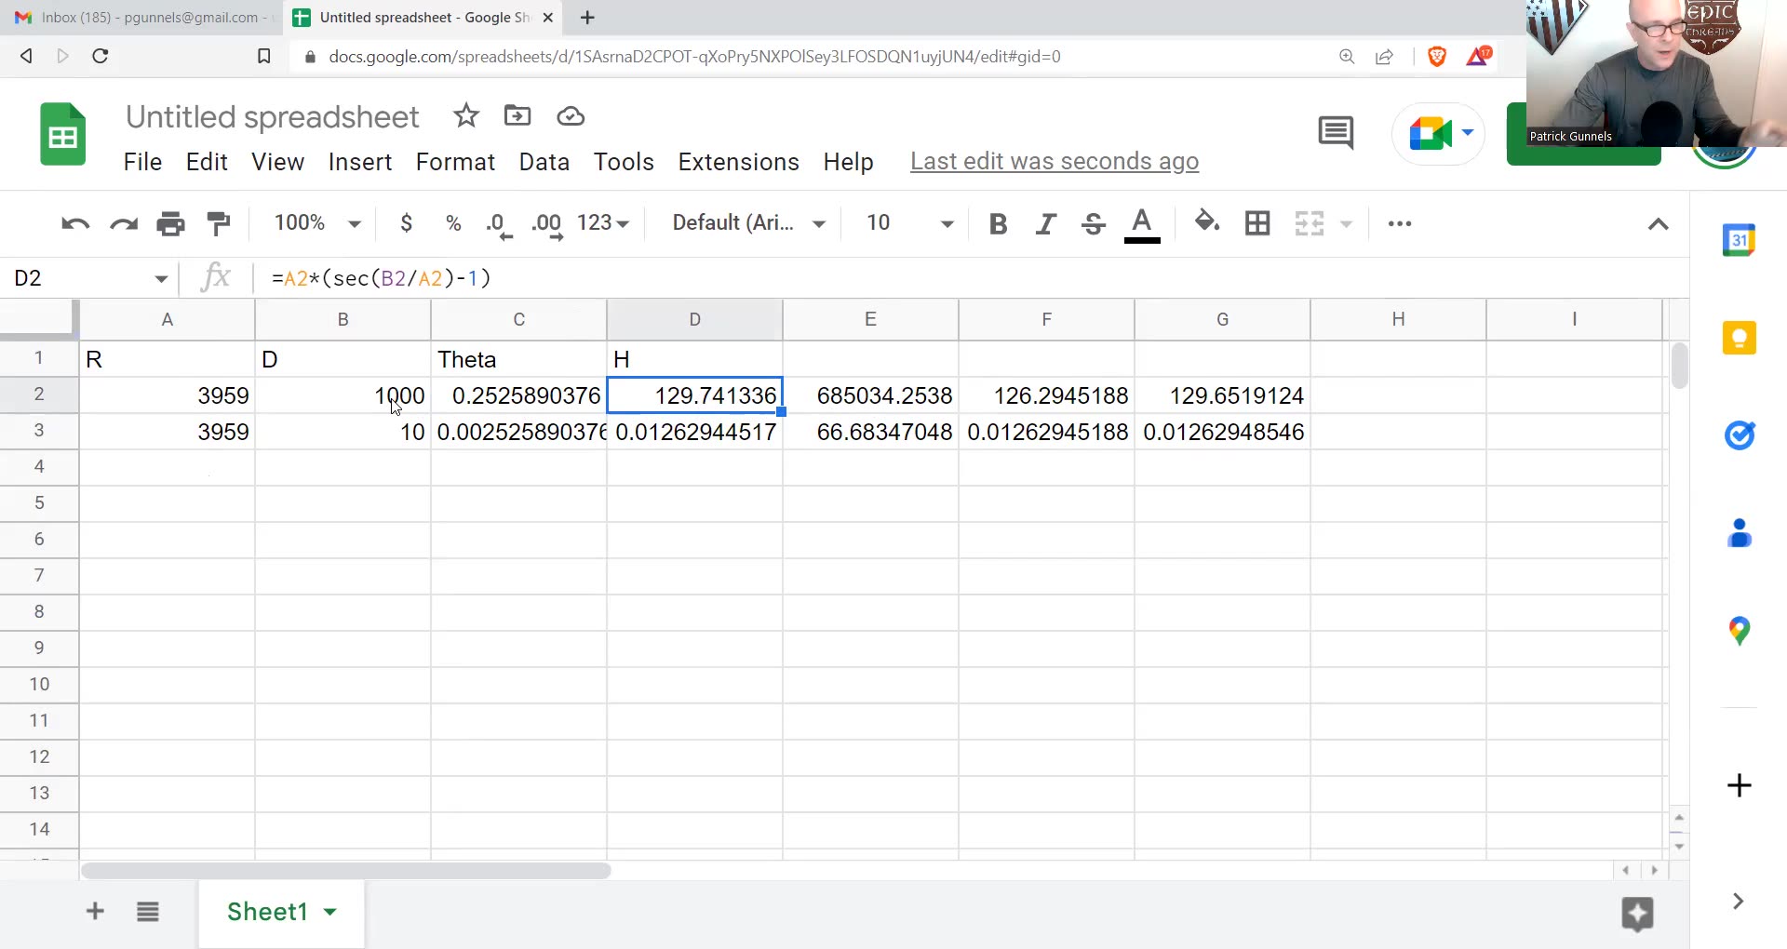Expand the Name box D2 dropdown arrow
The height and width of the screenshot is (949, 1787).
(x=161, y=279)
